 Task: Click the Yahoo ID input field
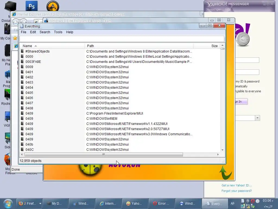click(247, 60)
